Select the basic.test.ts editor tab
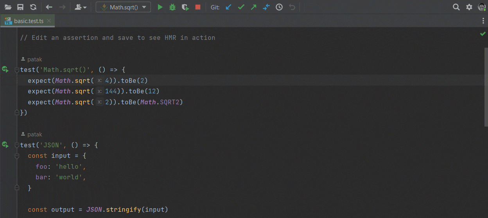 [27, 21]
